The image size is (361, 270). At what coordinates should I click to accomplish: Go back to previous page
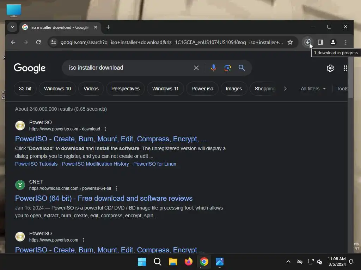13,42
